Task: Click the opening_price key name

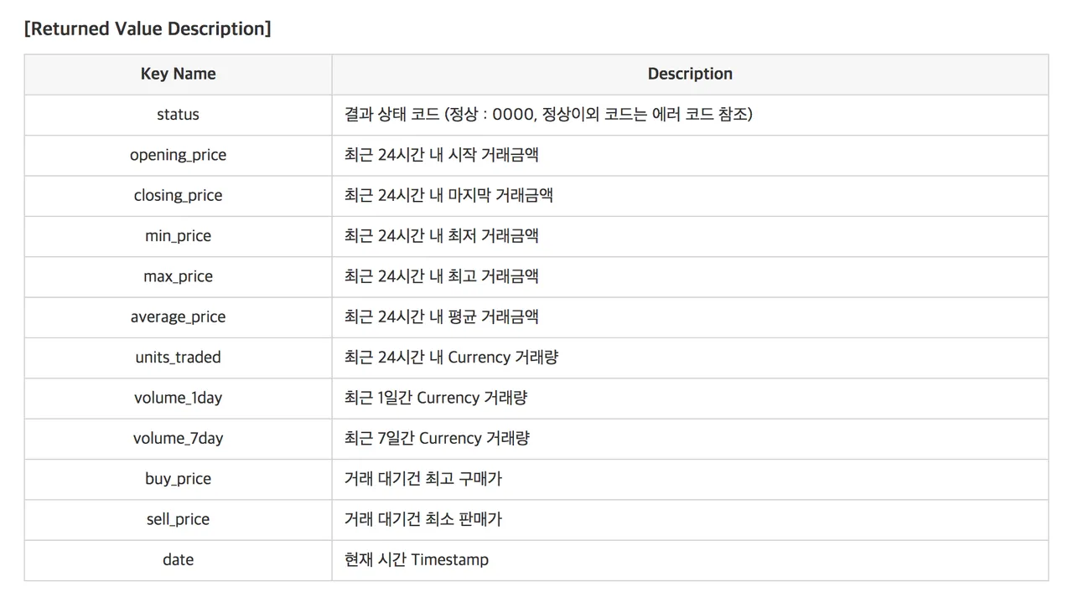Action: point(178,155)
